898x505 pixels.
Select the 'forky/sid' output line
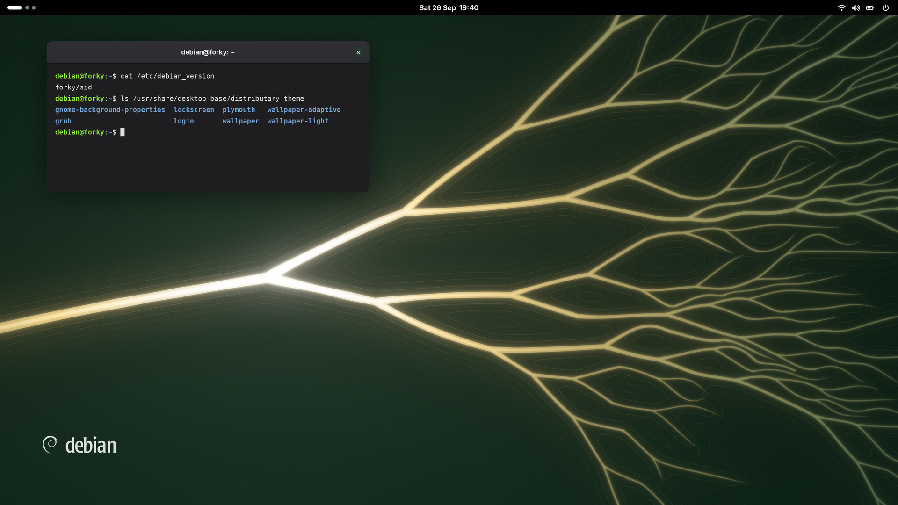73,87
